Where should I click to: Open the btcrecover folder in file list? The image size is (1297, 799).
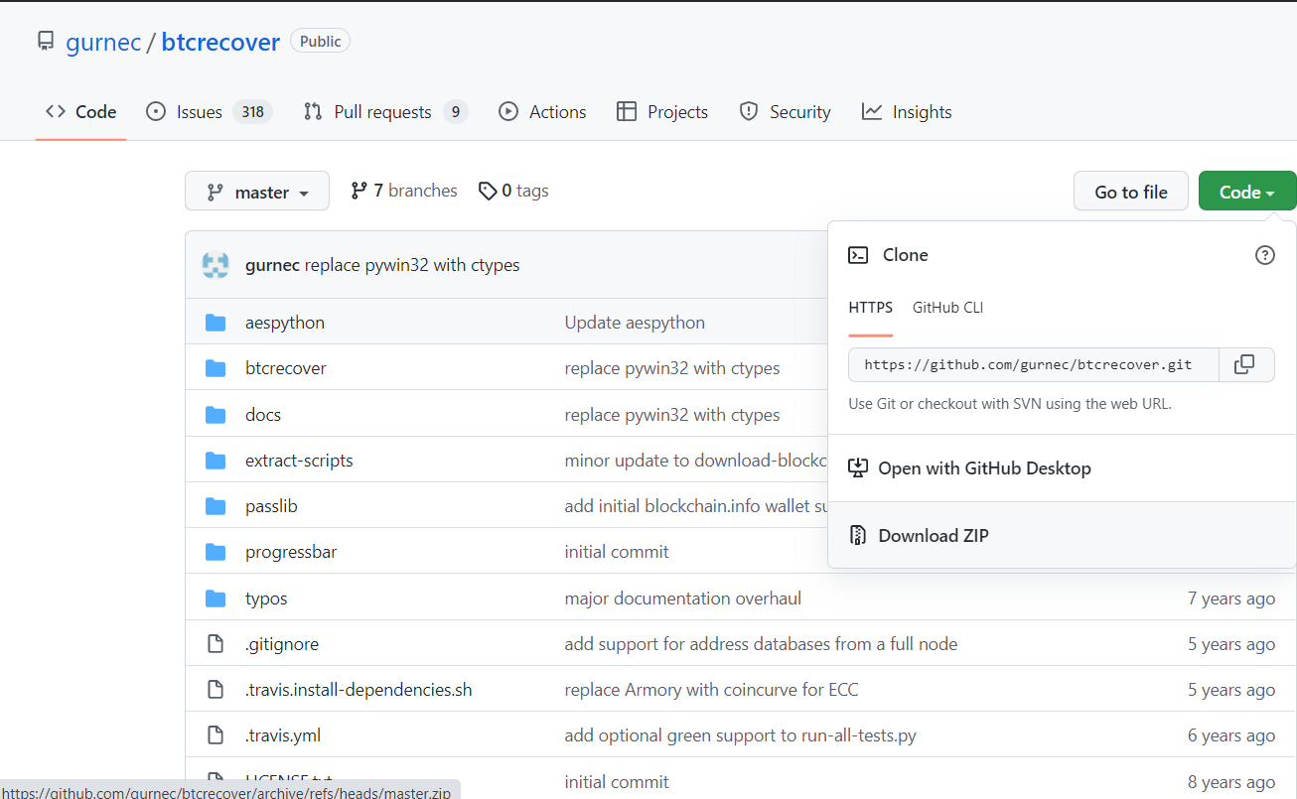[x=286, y=368]
